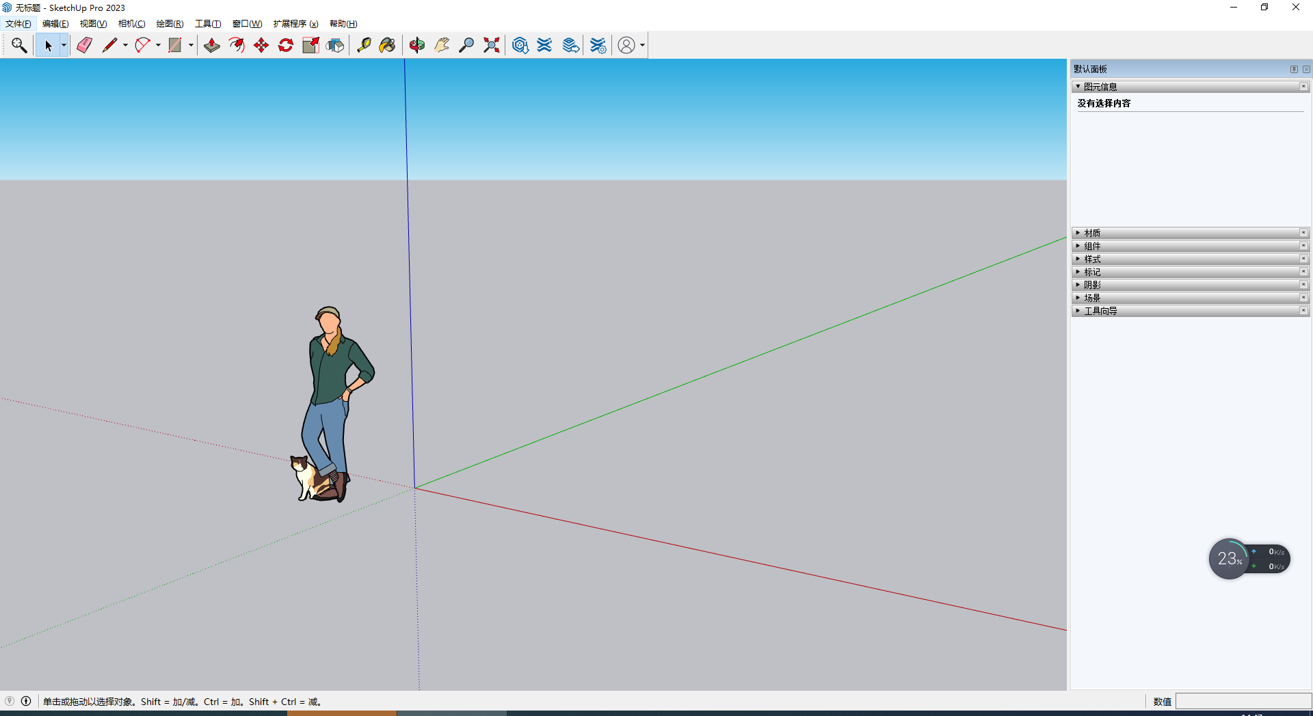
Task: Activate the Select arrow tool
Action: tap(48, 45)
